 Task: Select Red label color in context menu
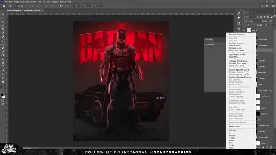point(231,133)
